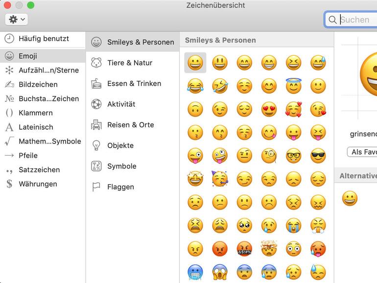Select Häufig benutzt in the sidebar

click(x=43, y=39)
